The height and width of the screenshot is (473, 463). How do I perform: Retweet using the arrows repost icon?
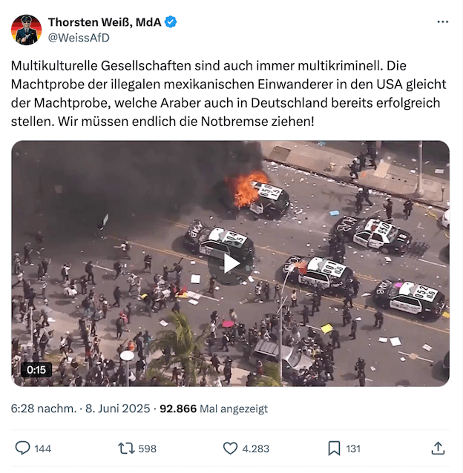(x=126, y=449)
